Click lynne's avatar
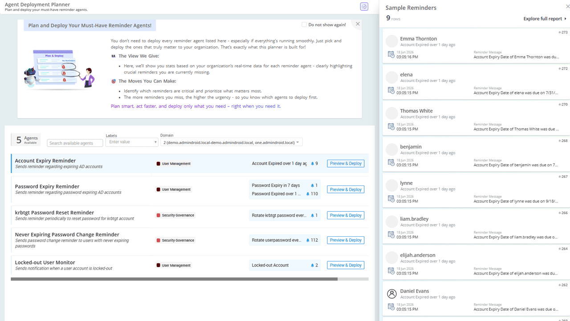The image size is (570, 321). click(391, 185)
